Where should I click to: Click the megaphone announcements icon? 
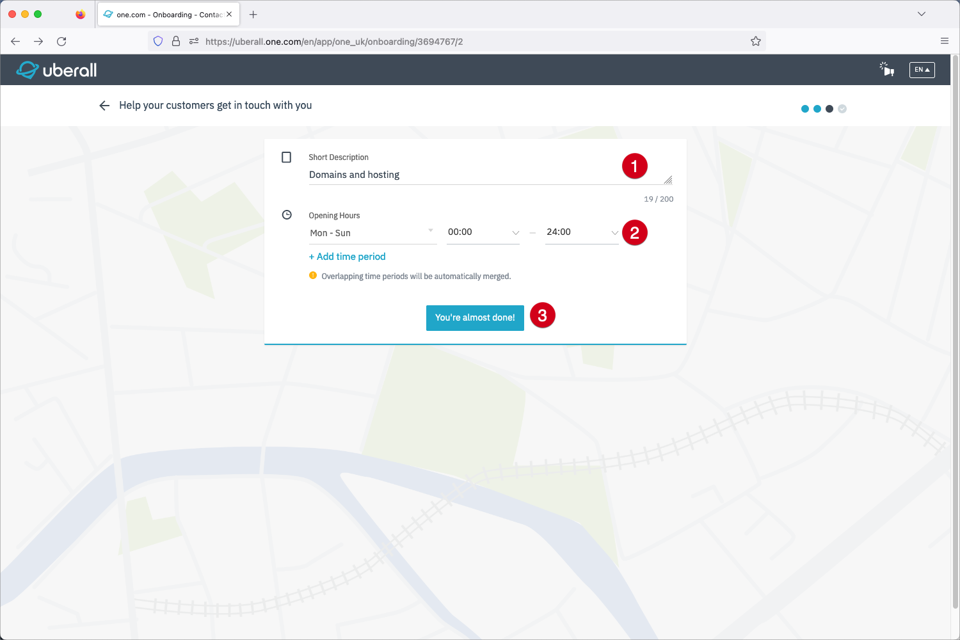tap(886, 69)
